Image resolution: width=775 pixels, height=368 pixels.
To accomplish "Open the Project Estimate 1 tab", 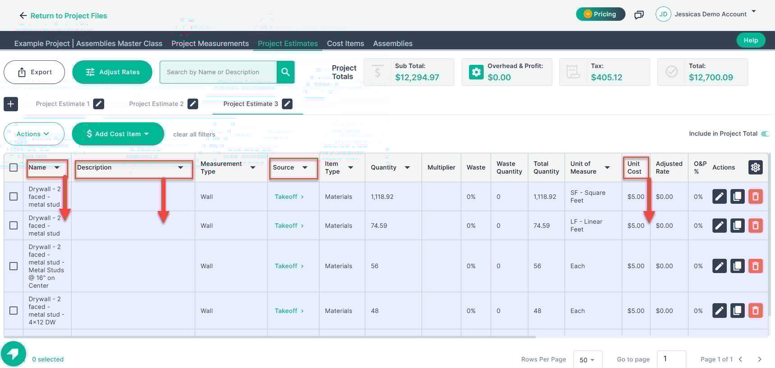I will (x=63, y=104).
